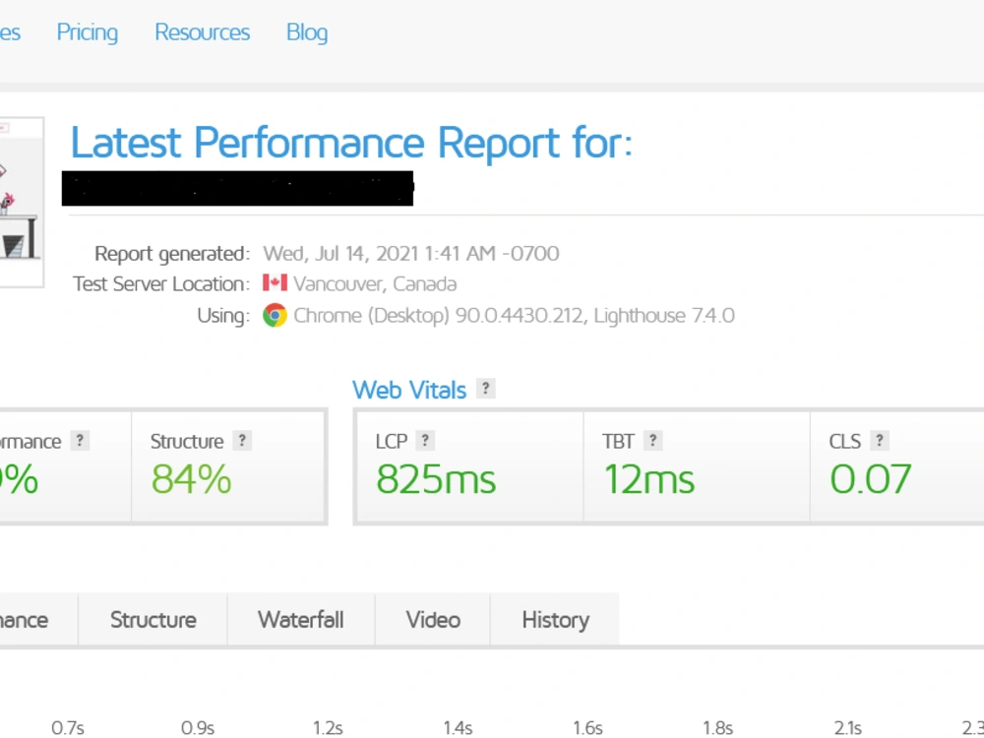Image resolution: width=984 pixels, height=738 pixels.
Task: Click the 84% Structure score
Action: point(192,479)
